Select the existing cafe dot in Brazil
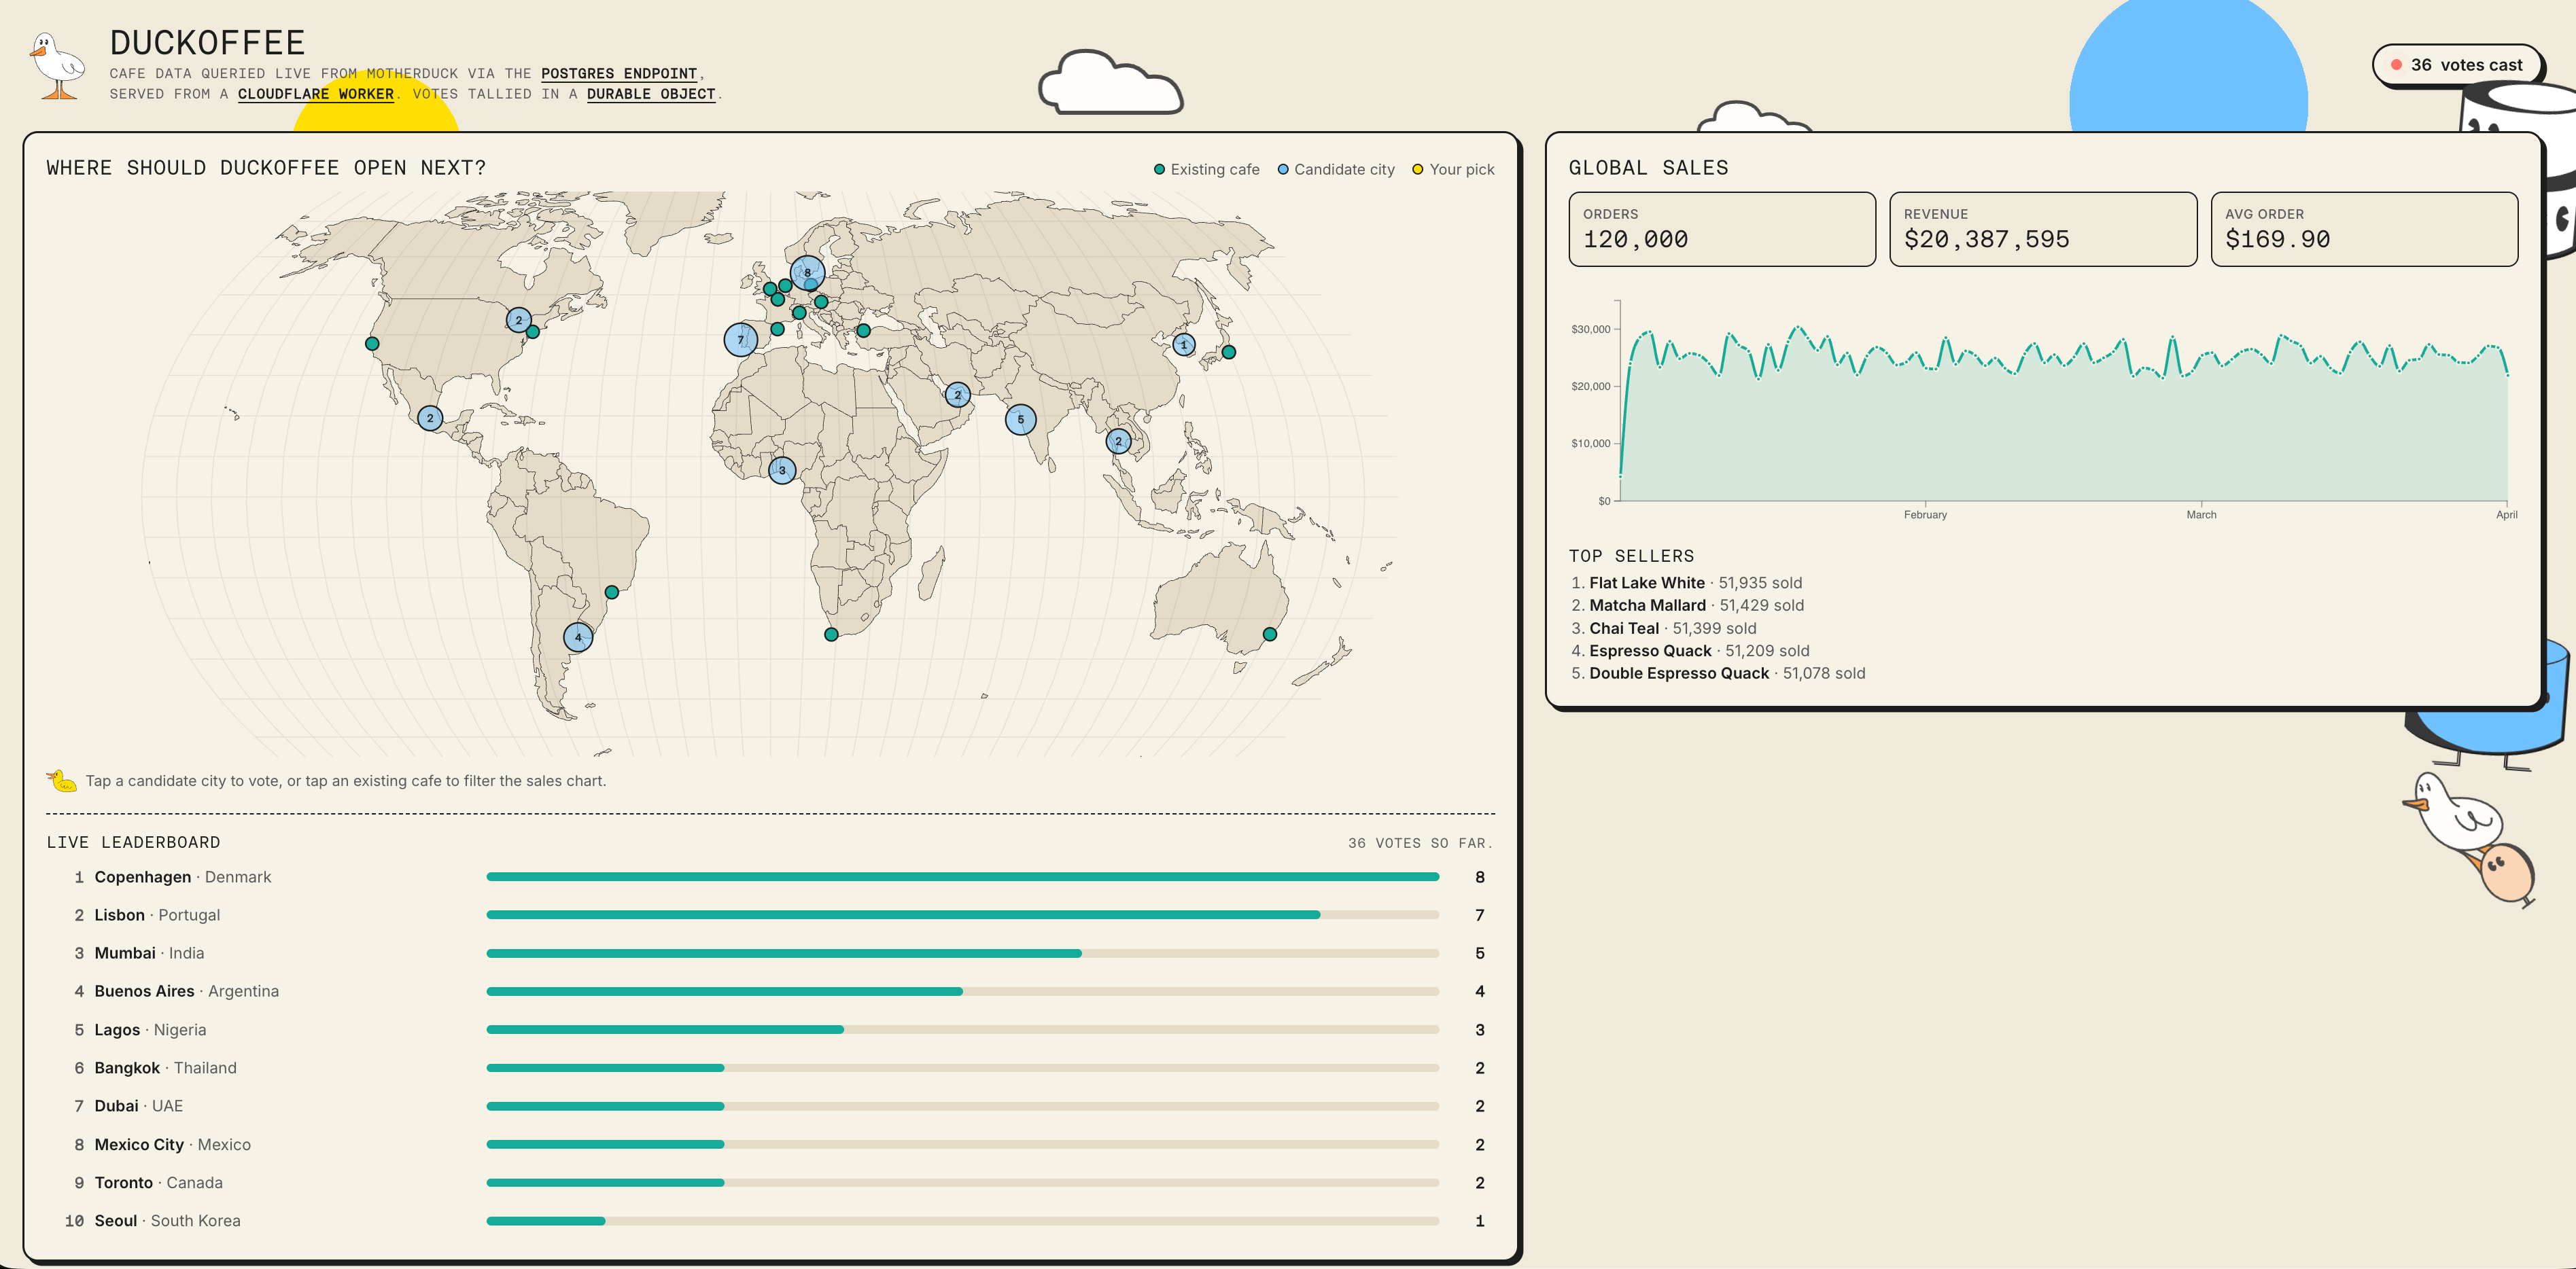 612,592
